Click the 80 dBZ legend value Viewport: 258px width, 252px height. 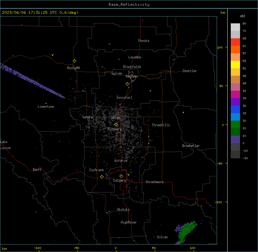pyautogui.click(x=244, y=24)
